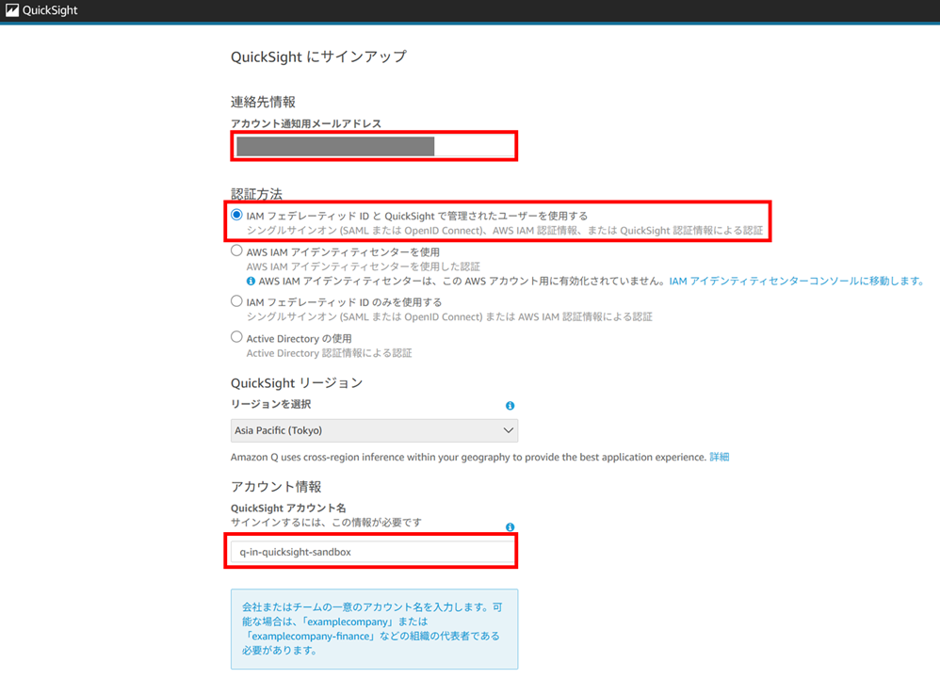Click the blue account-name guidance info box
Viewport: 940px width, 678px height.
click(374, 629)
